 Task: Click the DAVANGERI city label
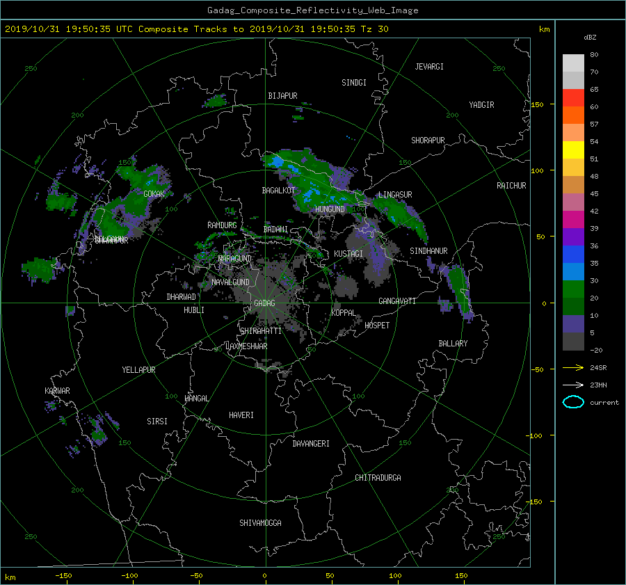coord(311,444)
